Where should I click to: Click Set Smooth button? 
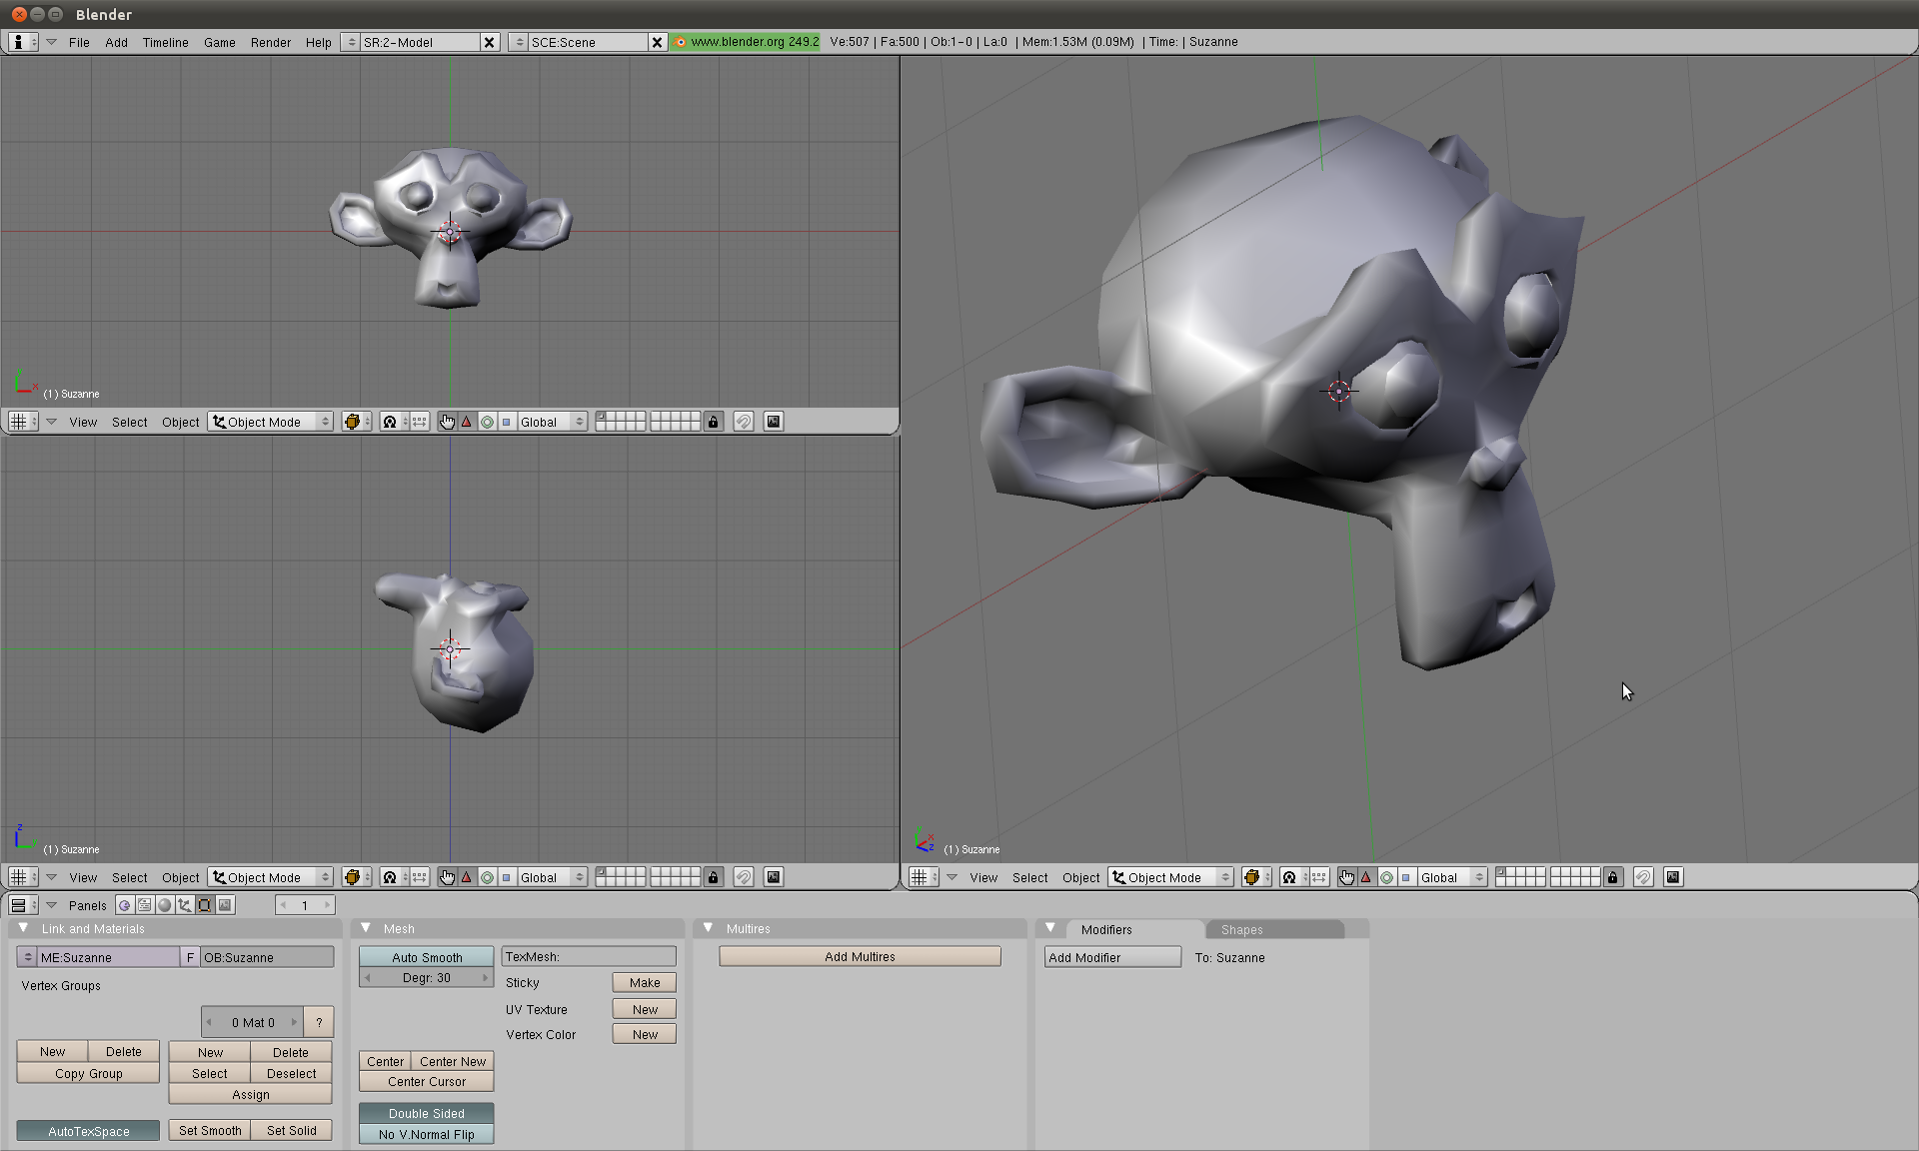click(210, 1130)
